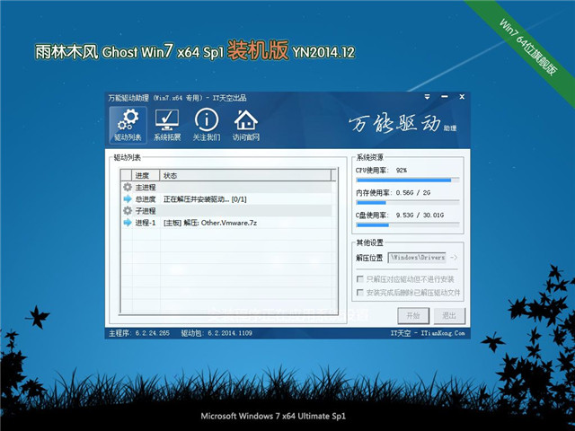The width and height of the screenshot is (575, 431).
Task: Click the 内存使用率 progress bar
Action: click(x=408, y=203)
